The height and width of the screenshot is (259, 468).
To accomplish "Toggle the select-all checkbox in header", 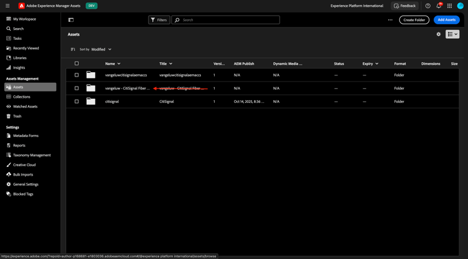I will point(77,64).
